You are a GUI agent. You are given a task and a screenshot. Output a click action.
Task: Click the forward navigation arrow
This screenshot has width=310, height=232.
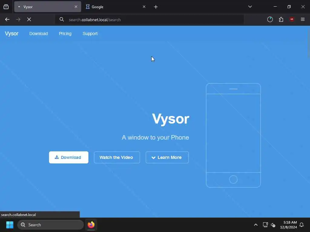(x=18, y=19)
